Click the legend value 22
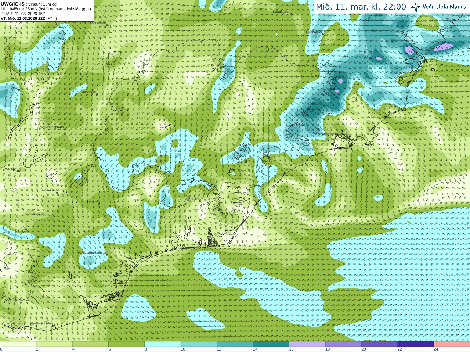 [400, 349]
